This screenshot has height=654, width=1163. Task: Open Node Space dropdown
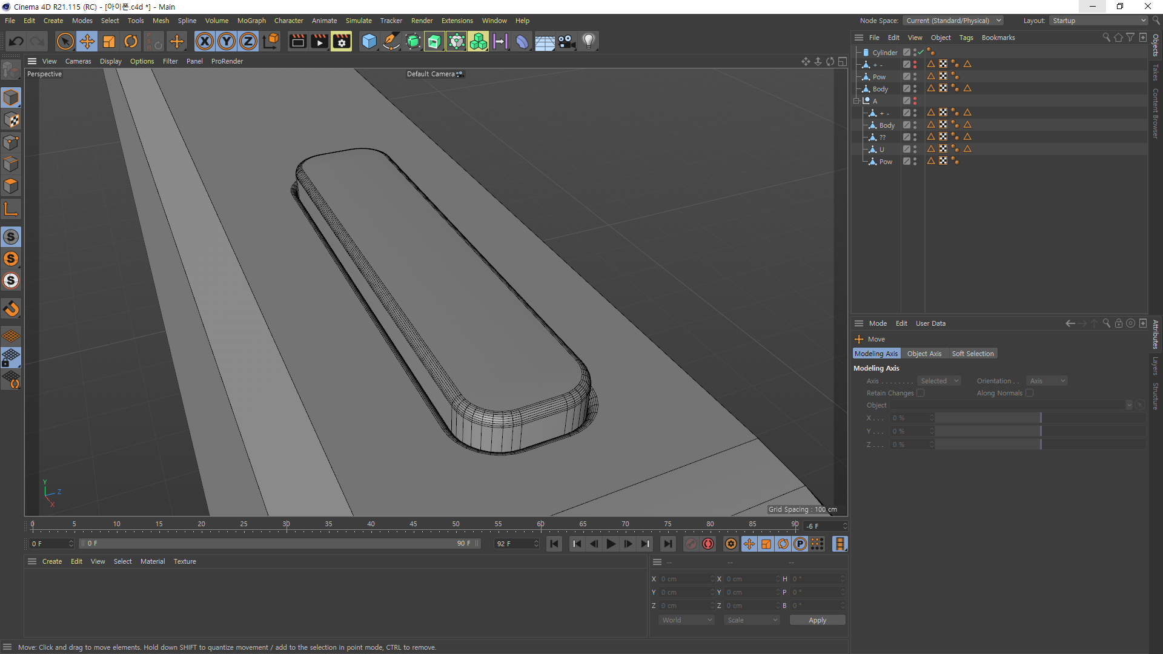click(953, 21)
